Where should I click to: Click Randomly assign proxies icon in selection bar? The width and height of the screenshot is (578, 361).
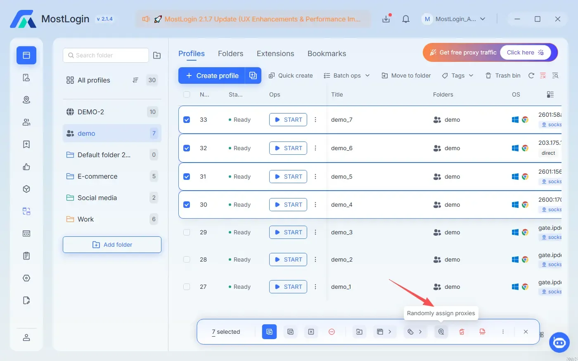pos(441,332)
